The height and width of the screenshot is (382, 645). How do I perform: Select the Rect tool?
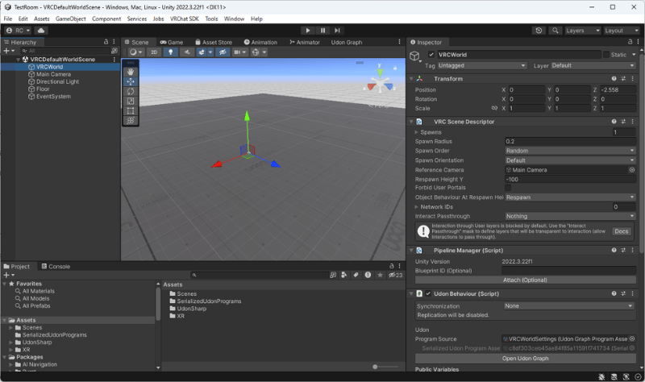tap(131, 110)
